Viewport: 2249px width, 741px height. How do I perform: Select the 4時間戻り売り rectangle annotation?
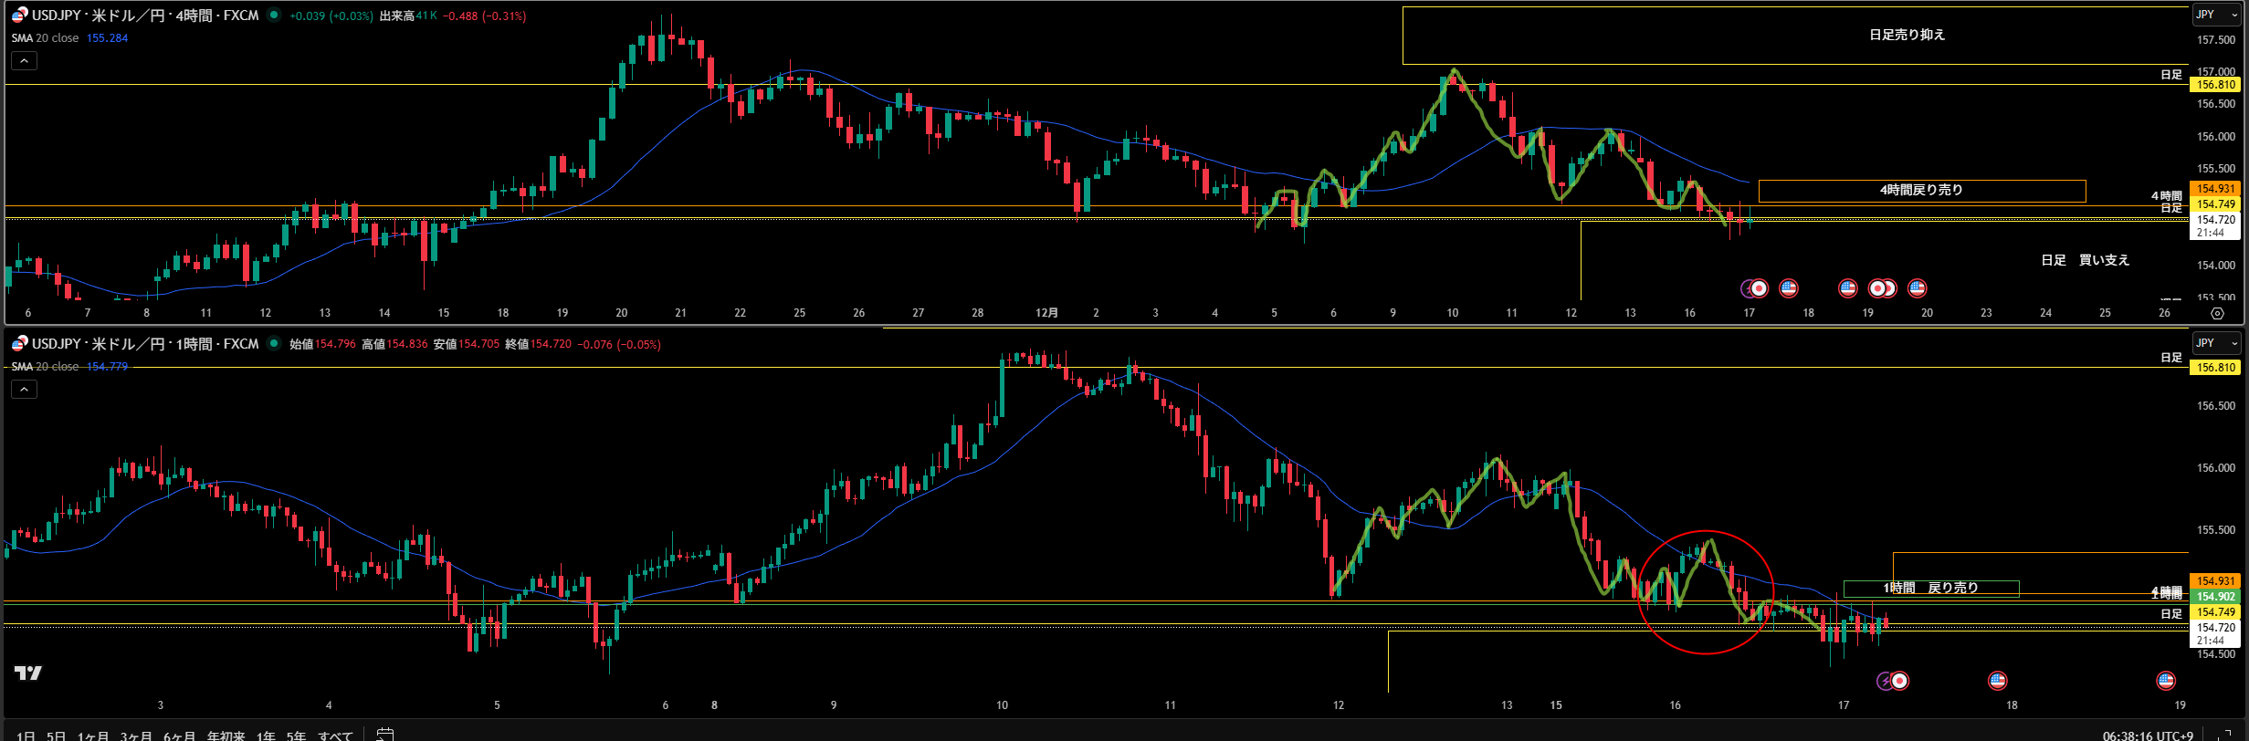click(x=1921, y=190)
